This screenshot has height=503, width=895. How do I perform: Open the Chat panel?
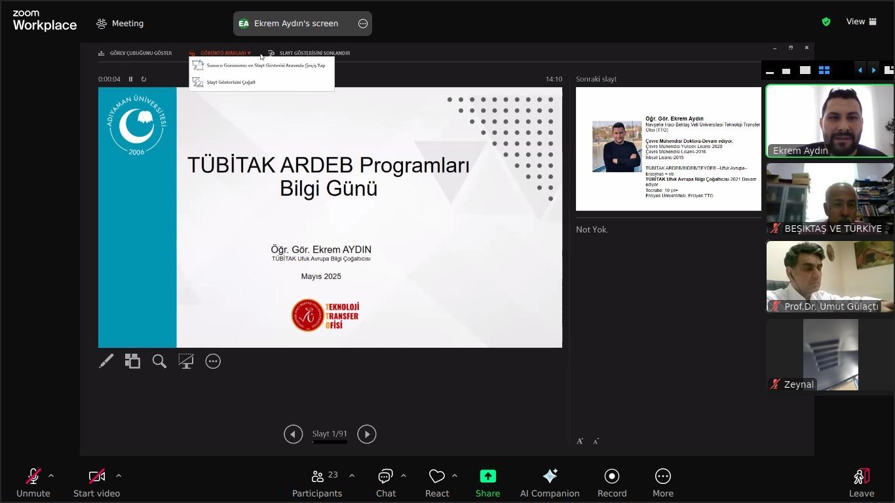(385, 483)
